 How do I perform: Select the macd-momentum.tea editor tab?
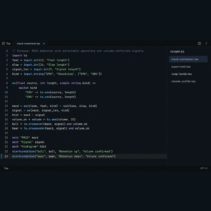[30, 44]
